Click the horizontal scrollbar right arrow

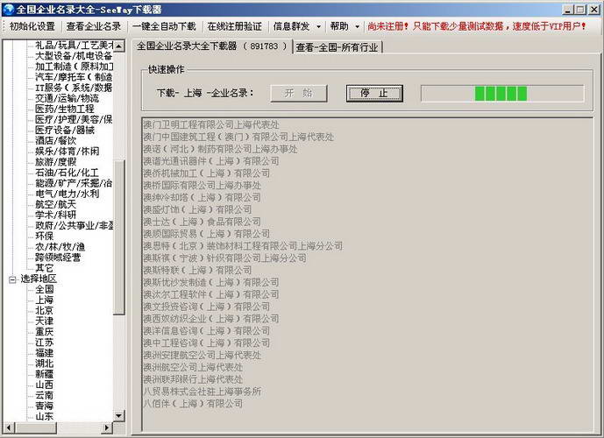[x=108, y=427]
